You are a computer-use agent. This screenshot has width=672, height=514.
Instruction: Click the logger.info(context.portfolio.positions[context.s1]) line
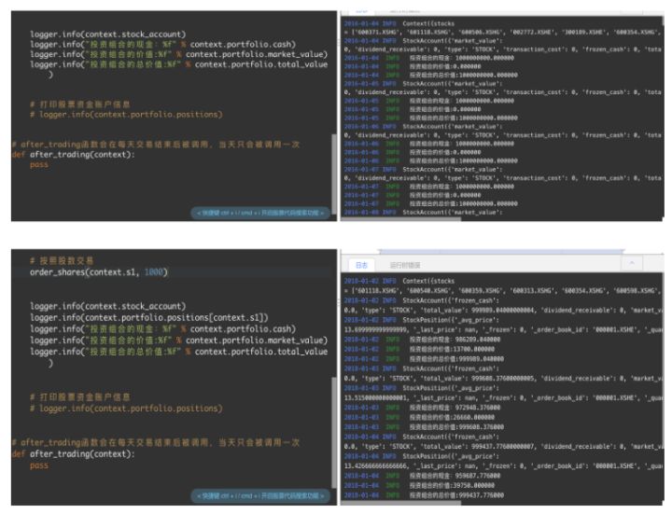tap(149, 317)
